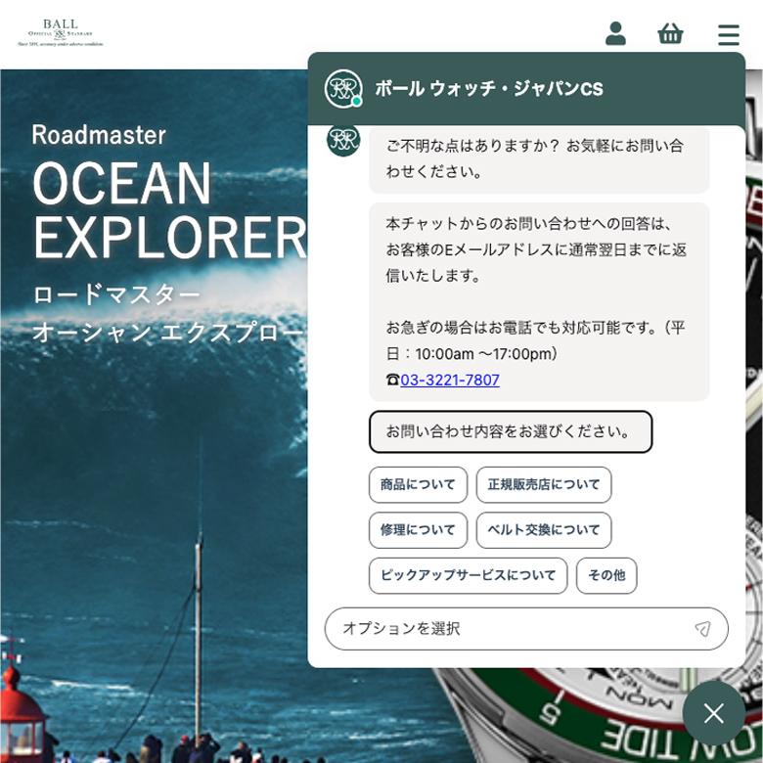Screen dimensions: 763x763
Task: Click the bot avatar beside the message
Action: [x=343, y=141]
